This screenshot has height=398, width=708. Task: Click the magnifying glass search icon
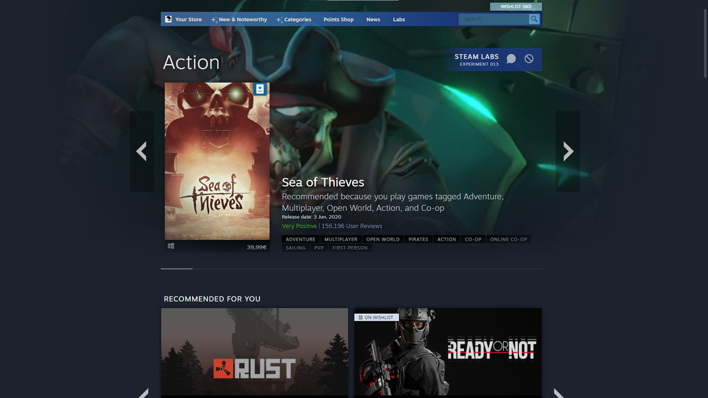tap(534, 19)
